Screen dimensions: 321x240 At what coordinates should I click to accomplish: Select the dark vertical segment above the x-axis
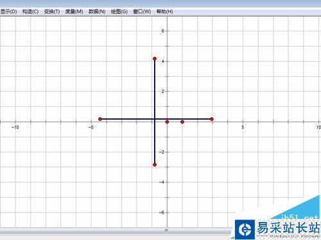tap(155, 88)
